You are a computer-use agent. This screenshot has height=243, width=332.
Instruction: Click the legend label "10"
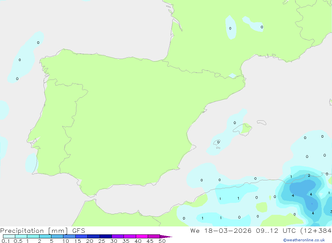(x=66, y=241)
